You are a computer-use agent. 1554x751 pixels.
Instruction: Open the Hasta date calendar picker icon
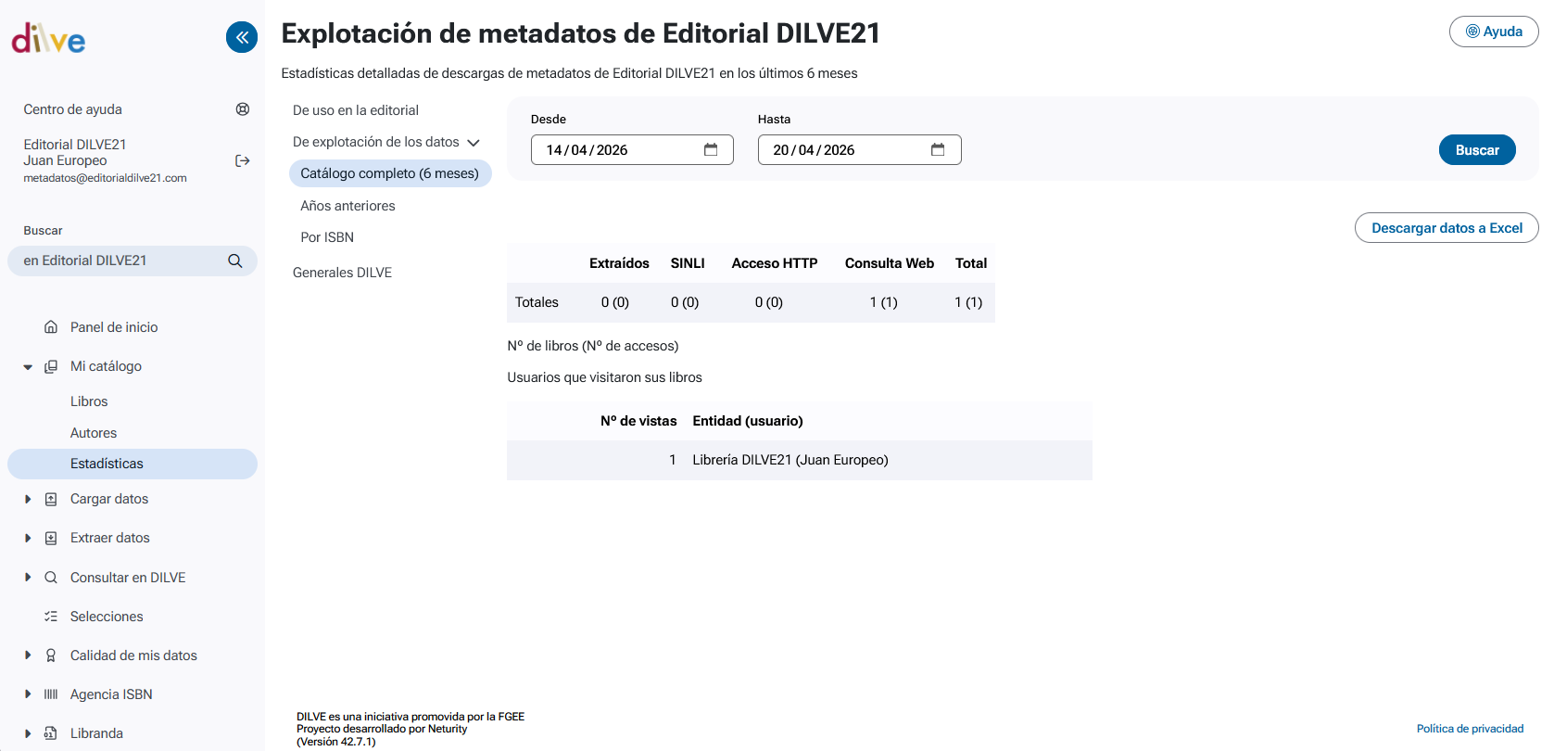tap(938, 150)
